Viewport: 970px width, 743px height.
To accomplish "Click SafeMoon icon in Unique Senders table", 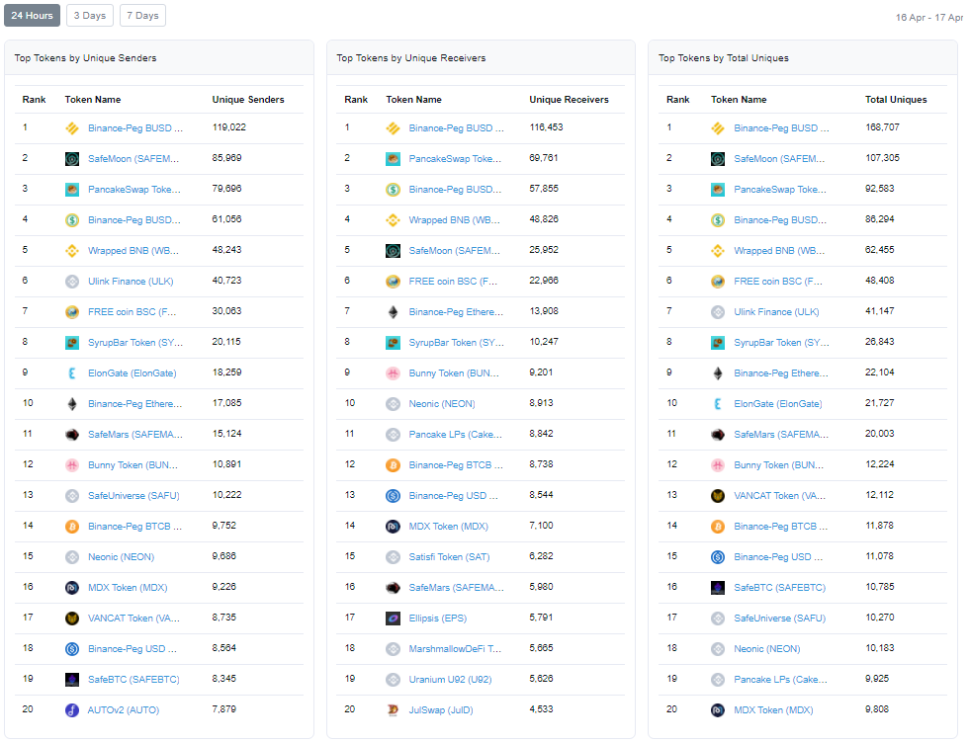I will [72, 159].
